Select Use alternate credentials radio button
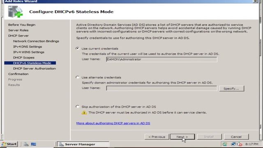 coord(77,77)
